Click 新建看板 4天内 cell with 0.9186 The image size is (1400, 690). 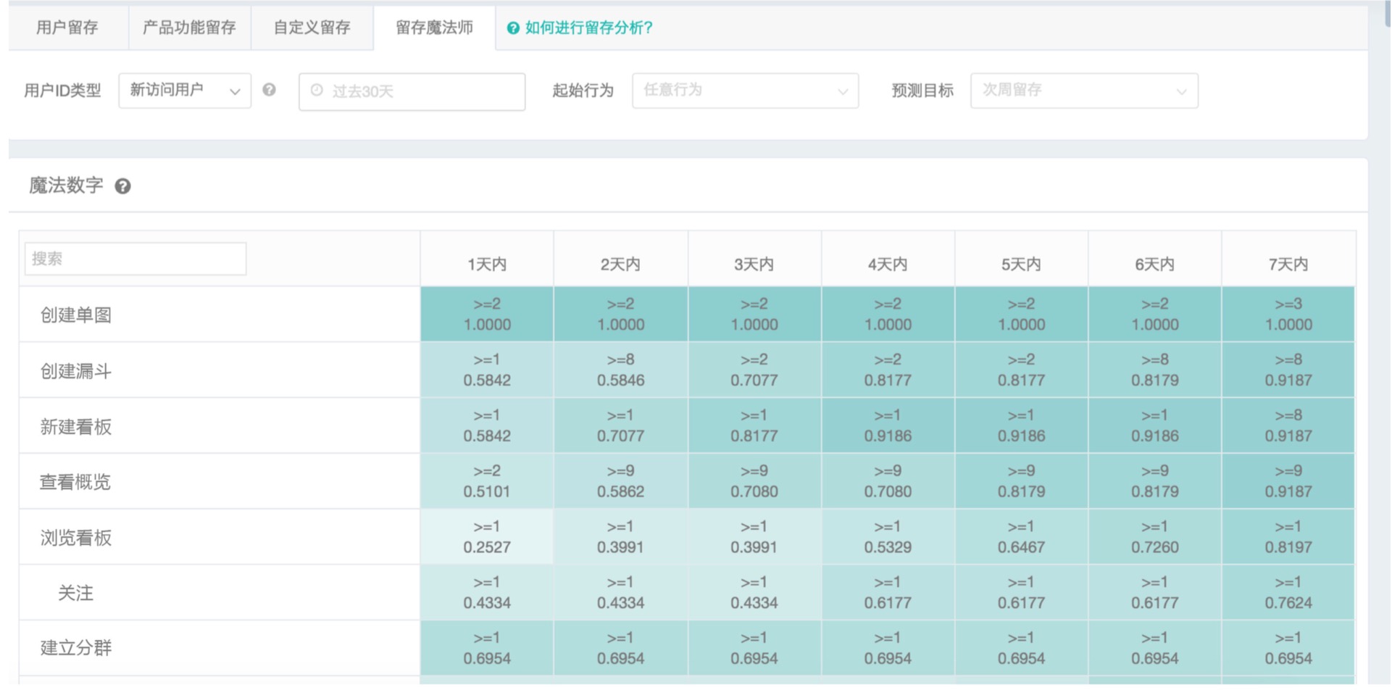pyautogui.click(x=888, y=425)
